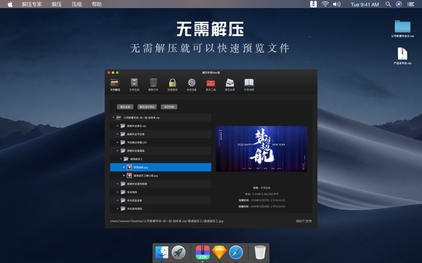
Task: Click the 删除文件 trash can toolbar icon
Action: pyautogui.click(x=153, y=83)
